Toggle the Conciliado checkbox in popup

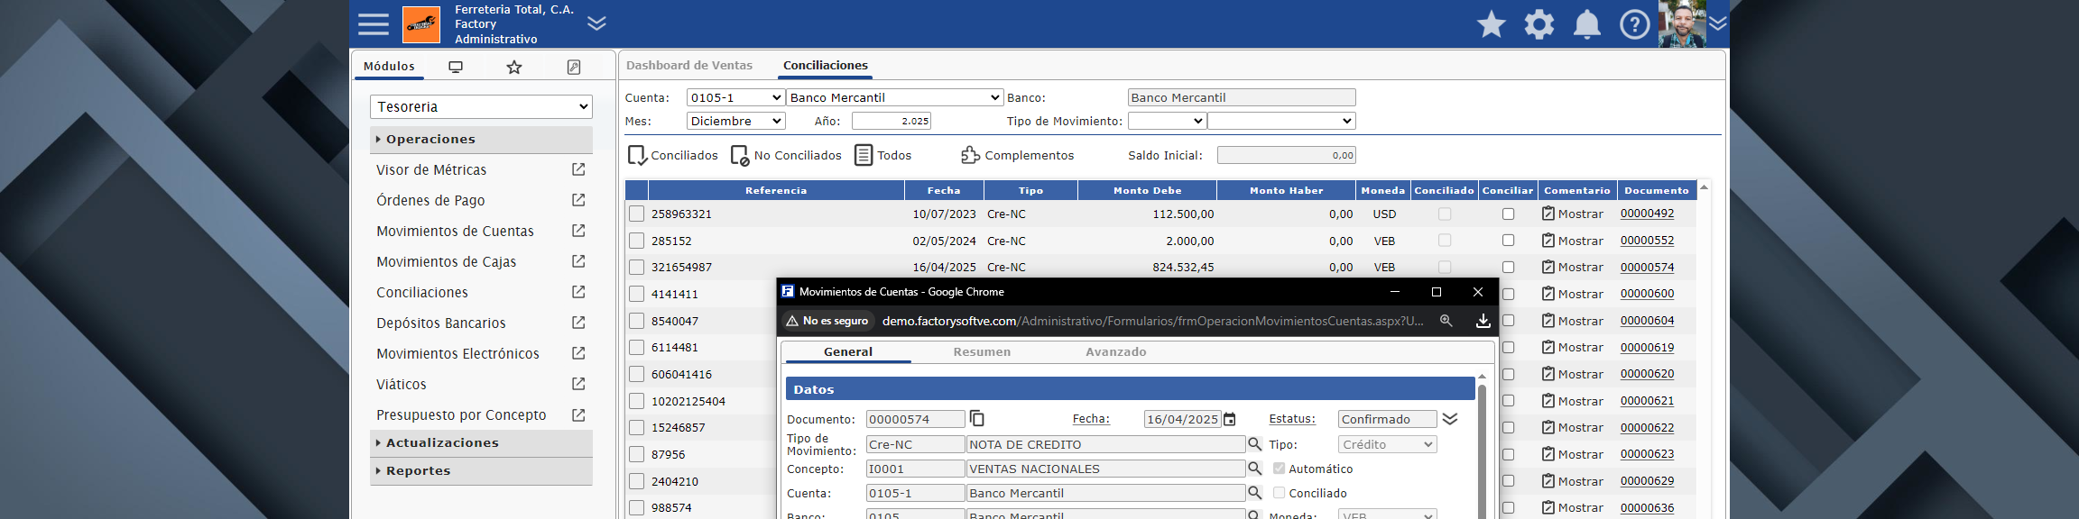(x=1279, y=493)
